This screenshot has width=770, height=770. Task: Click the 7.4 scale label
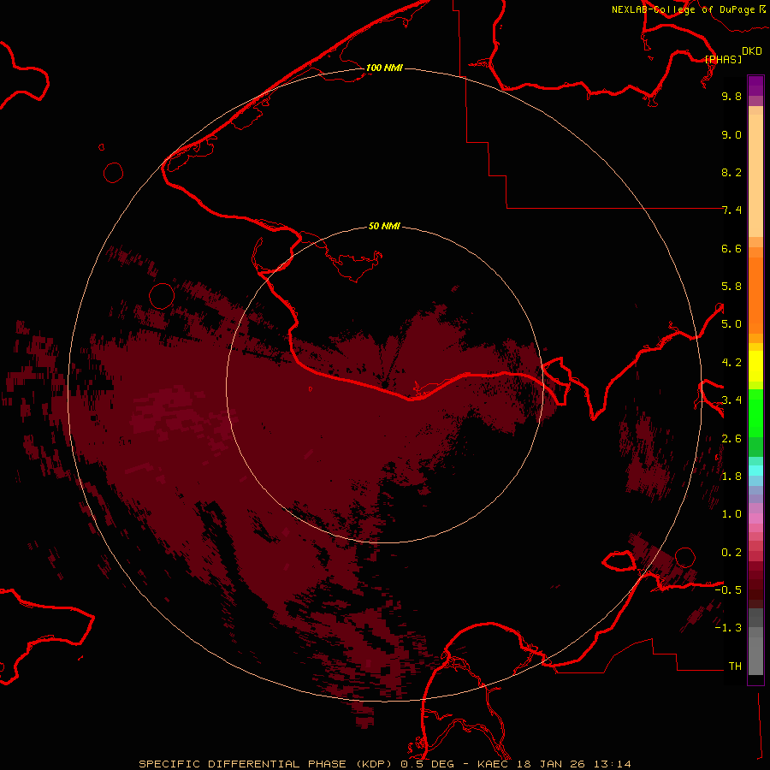tap(731, 210)
